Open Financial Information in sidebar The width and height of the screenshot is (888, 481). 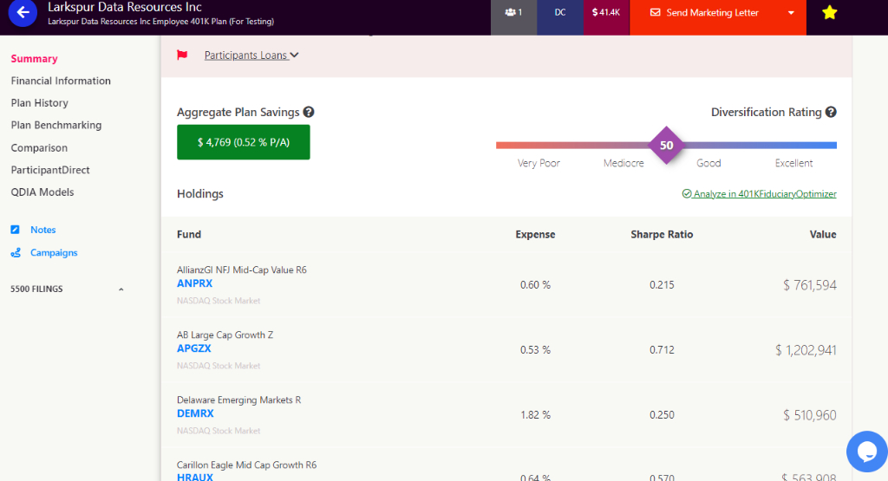[61, 81]
